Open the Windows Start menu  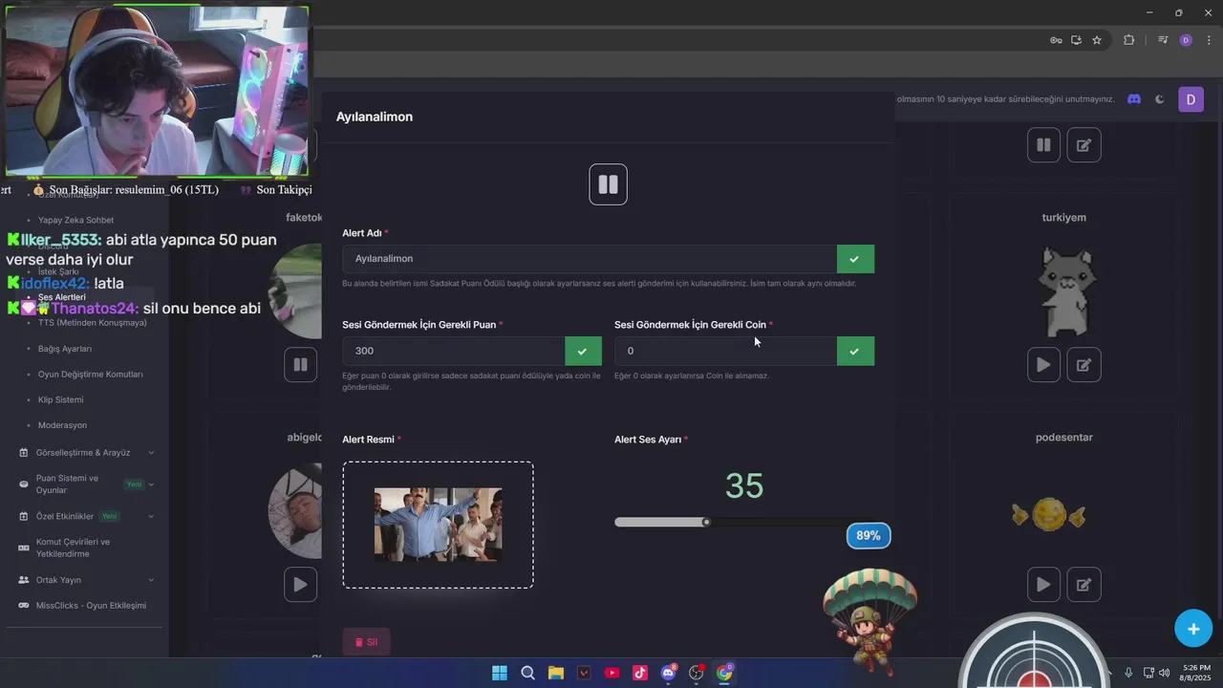(x=500, y=673)
